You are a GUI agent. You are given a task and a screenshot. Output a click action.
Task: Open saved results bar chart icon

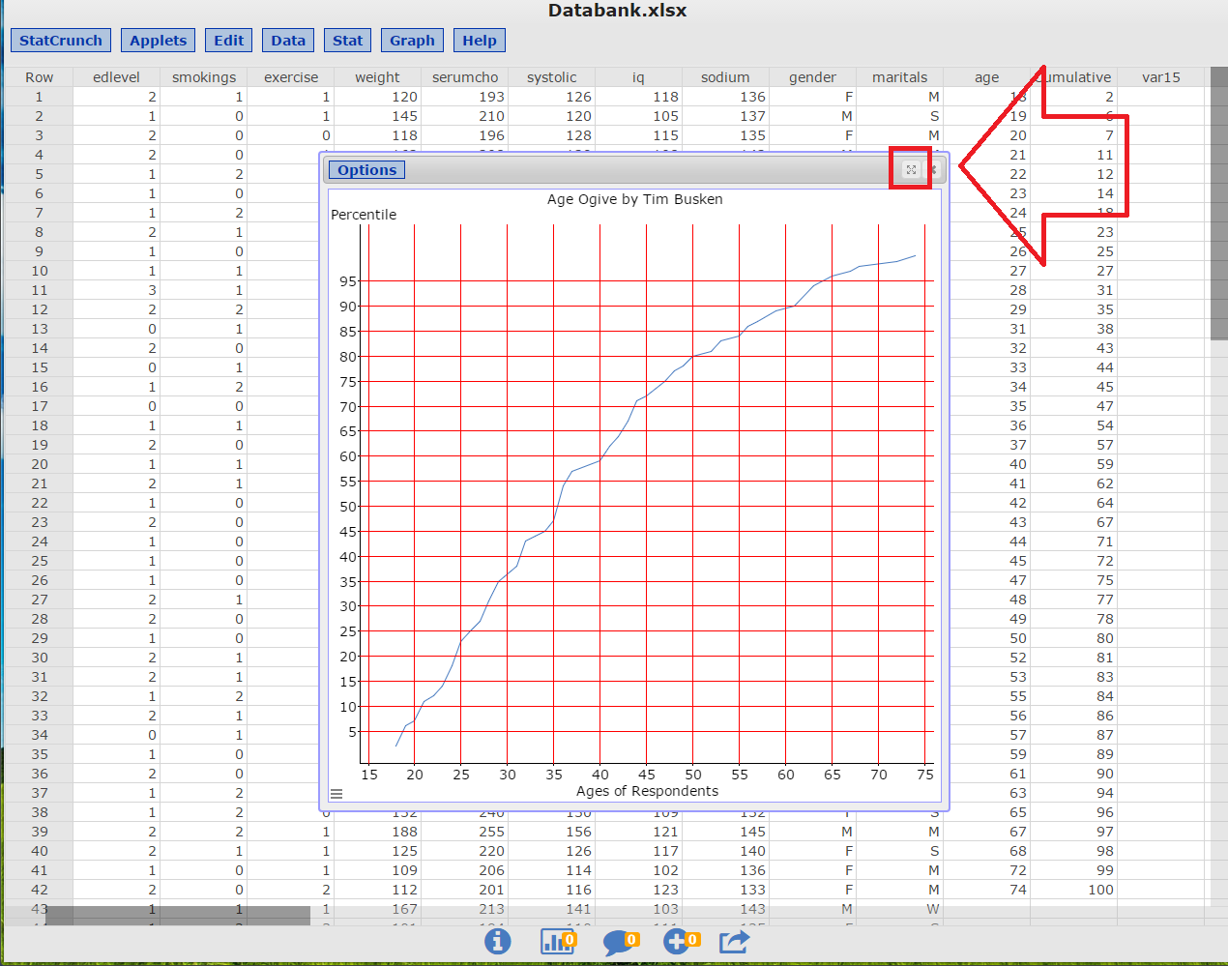click(558, 940)
